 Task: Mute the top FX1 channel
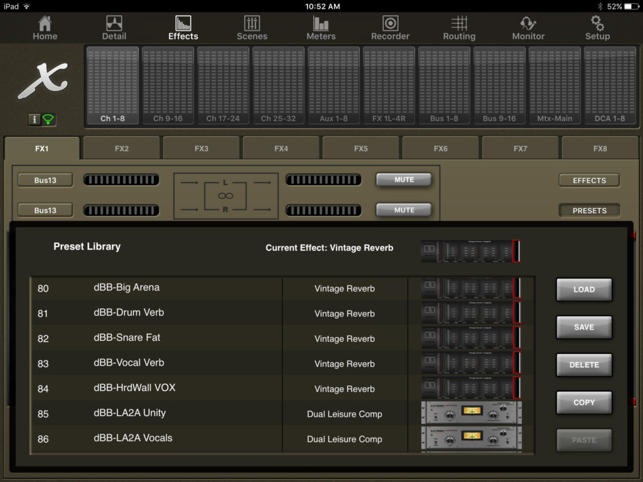coord(403,179)
